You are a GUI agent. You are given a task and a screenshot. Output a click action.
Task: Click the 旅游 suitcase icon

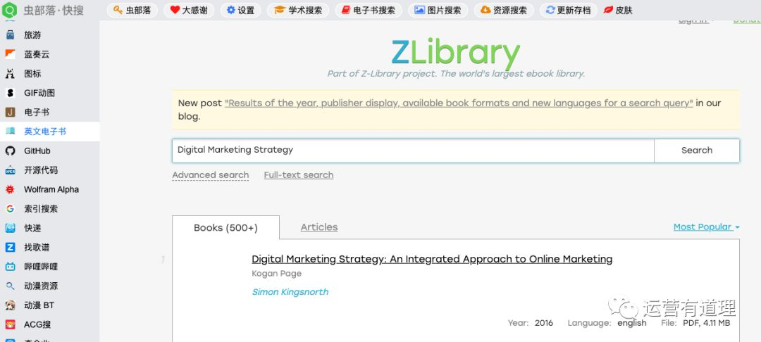10,35
